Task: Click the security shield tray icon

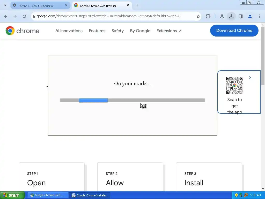Action: tap(236, 195)
